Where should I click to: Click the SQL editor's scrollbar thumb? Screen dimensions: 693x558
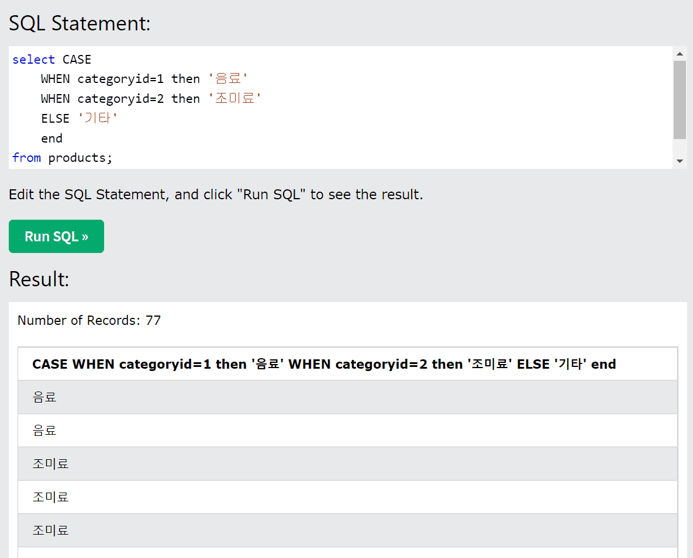[680, 100]
